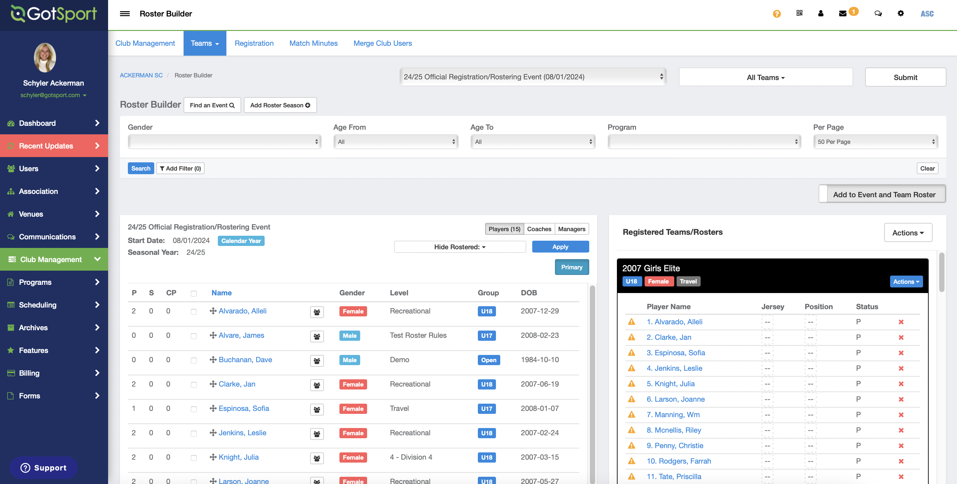The image size is (957, 484).
Task: Open the chat bubbles icon
Action: tap(878, 14)
